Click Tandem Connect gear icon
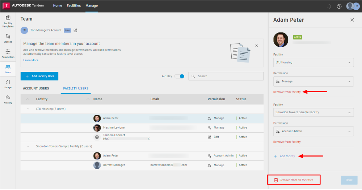The width and height of the screenshot is (362, 190). point(97,137)
